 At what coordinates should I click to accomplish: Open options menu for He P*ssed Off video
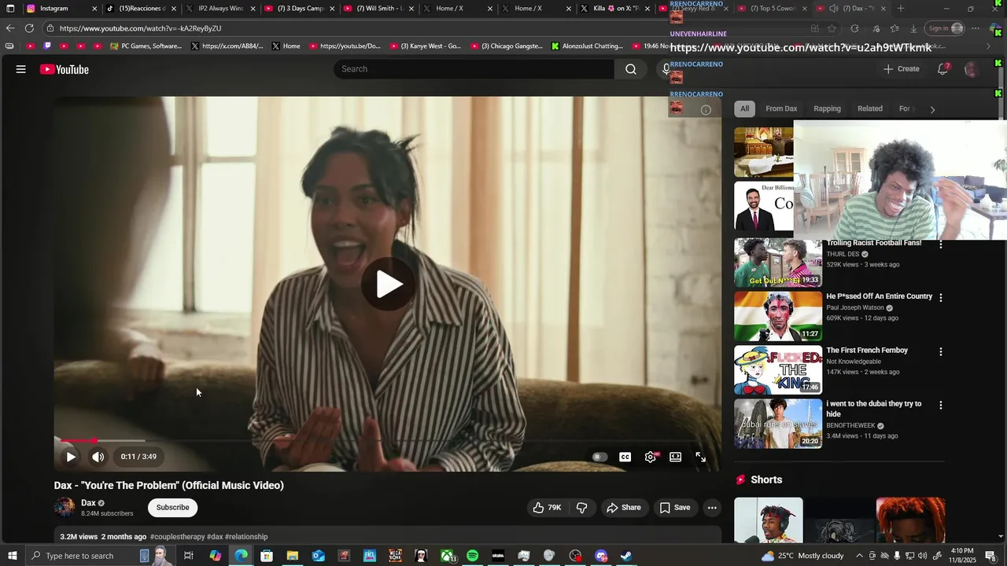(940, 298)
